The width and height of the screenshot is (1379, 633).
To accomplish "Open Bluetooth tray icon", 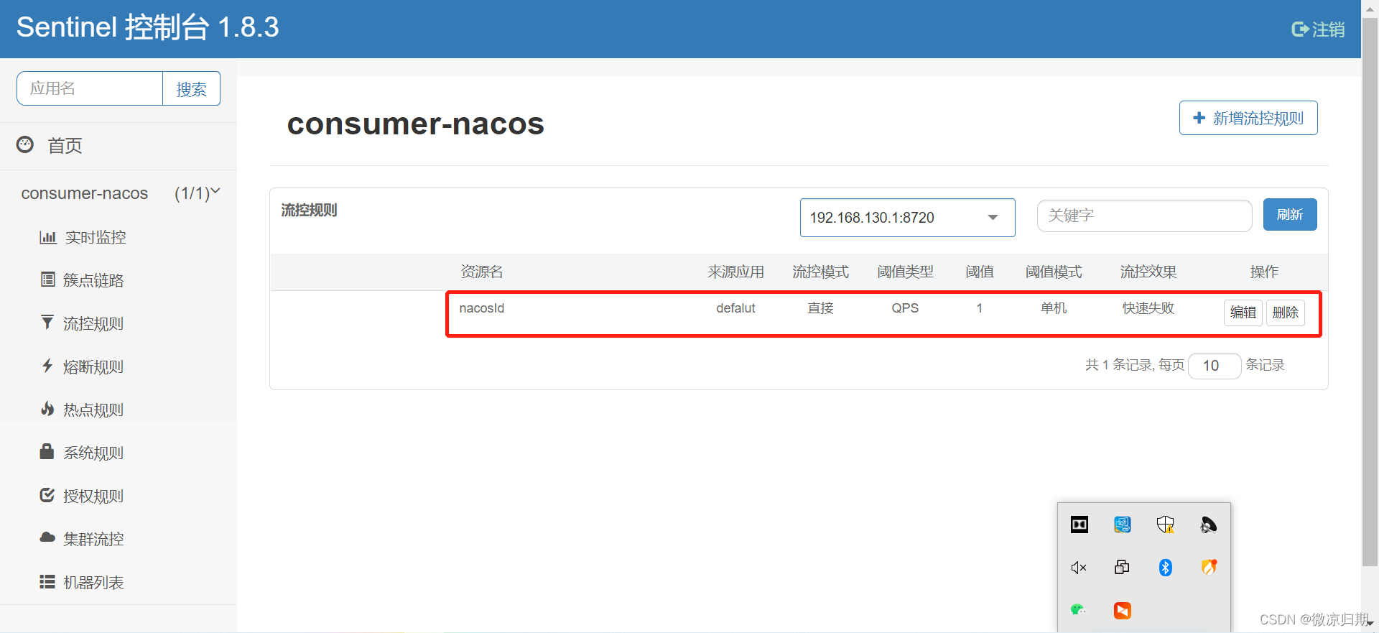I will point(1166,568).
